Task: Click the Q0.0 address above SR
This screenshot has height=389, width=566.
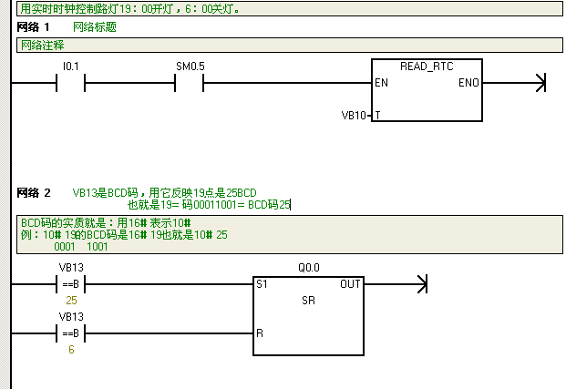Action: tap(309, 268)
